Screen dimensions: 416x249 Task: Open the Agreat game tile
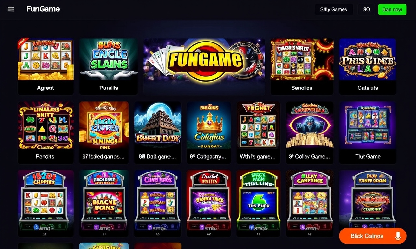coord(45,67)
